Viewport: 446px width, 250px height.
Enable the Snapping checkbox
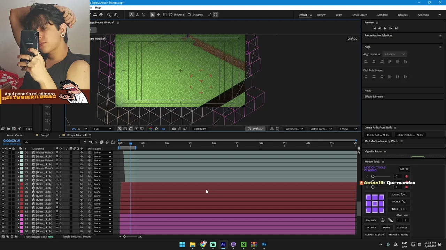[189, 15]
